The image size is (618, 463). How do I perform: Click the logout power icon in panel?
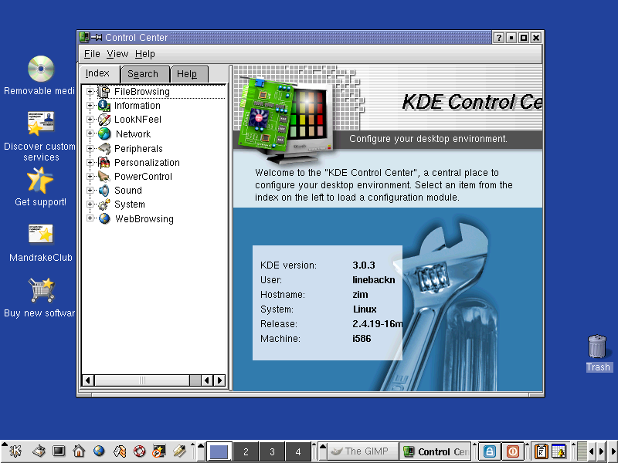(513, 451)
